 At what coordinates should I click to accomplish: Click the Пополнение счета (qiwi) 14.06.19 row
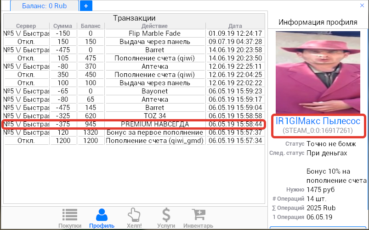point(134,58)
